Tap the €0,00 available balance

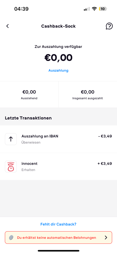pos(58,58)
